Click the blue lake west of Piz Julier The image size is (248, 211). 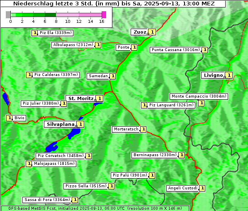pyautogui.click(x=6, y=99)
